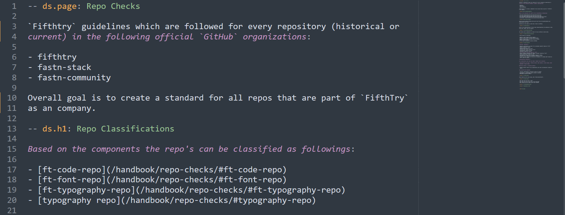Click the word 'Overall' on line 10

(x=44, y=98)
